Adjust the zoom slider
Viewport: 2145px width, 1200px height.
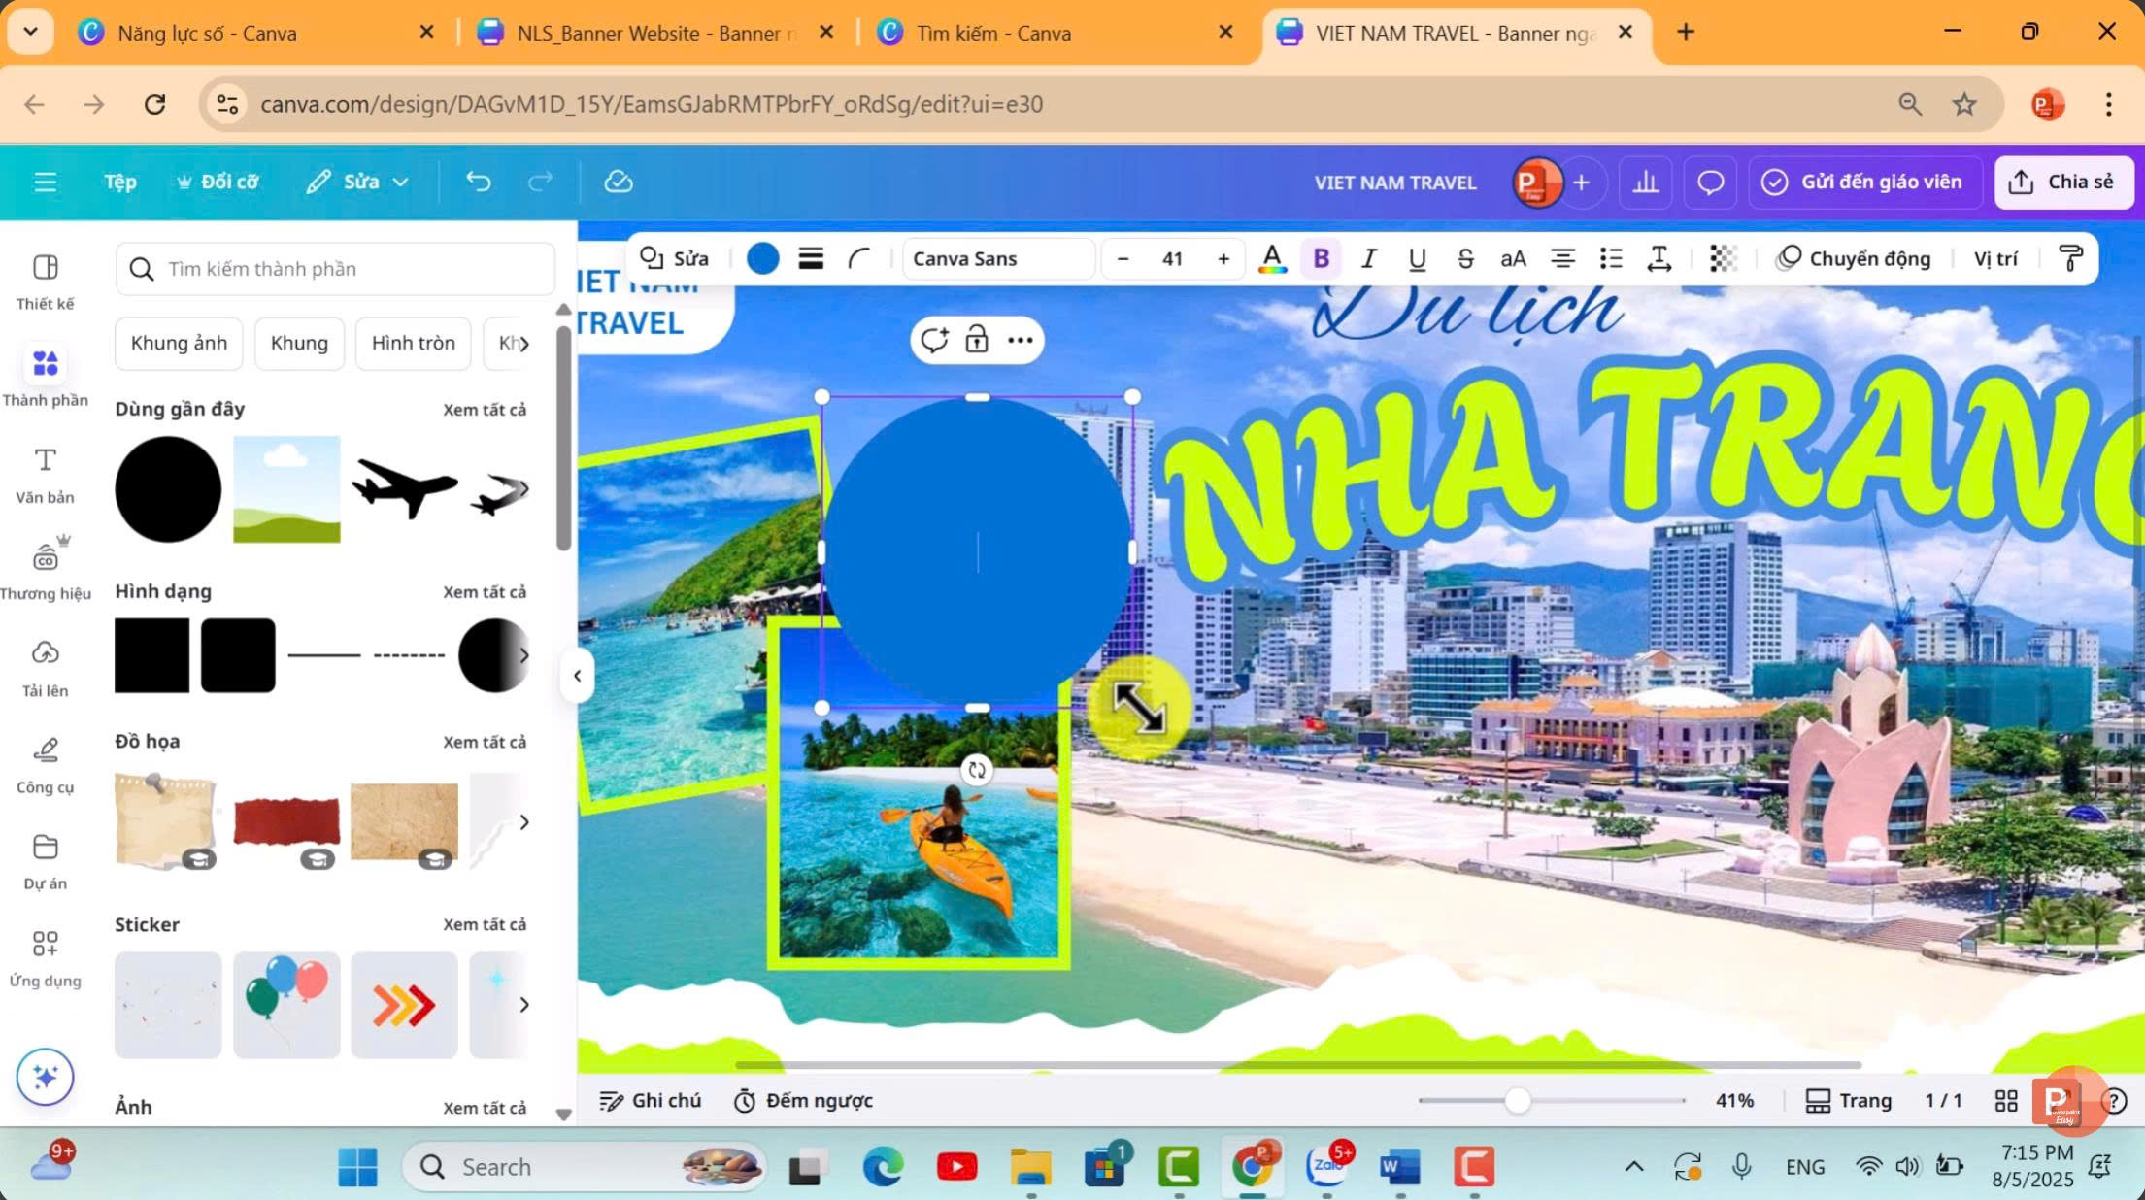click(1519, 1100)
